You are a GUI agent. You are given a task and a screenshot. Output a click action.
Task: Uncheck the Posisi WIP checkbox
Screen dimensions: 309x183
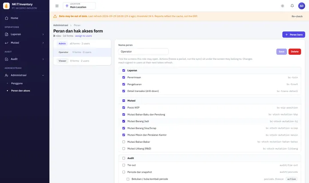pyautogui.click(x=124, y=108)
